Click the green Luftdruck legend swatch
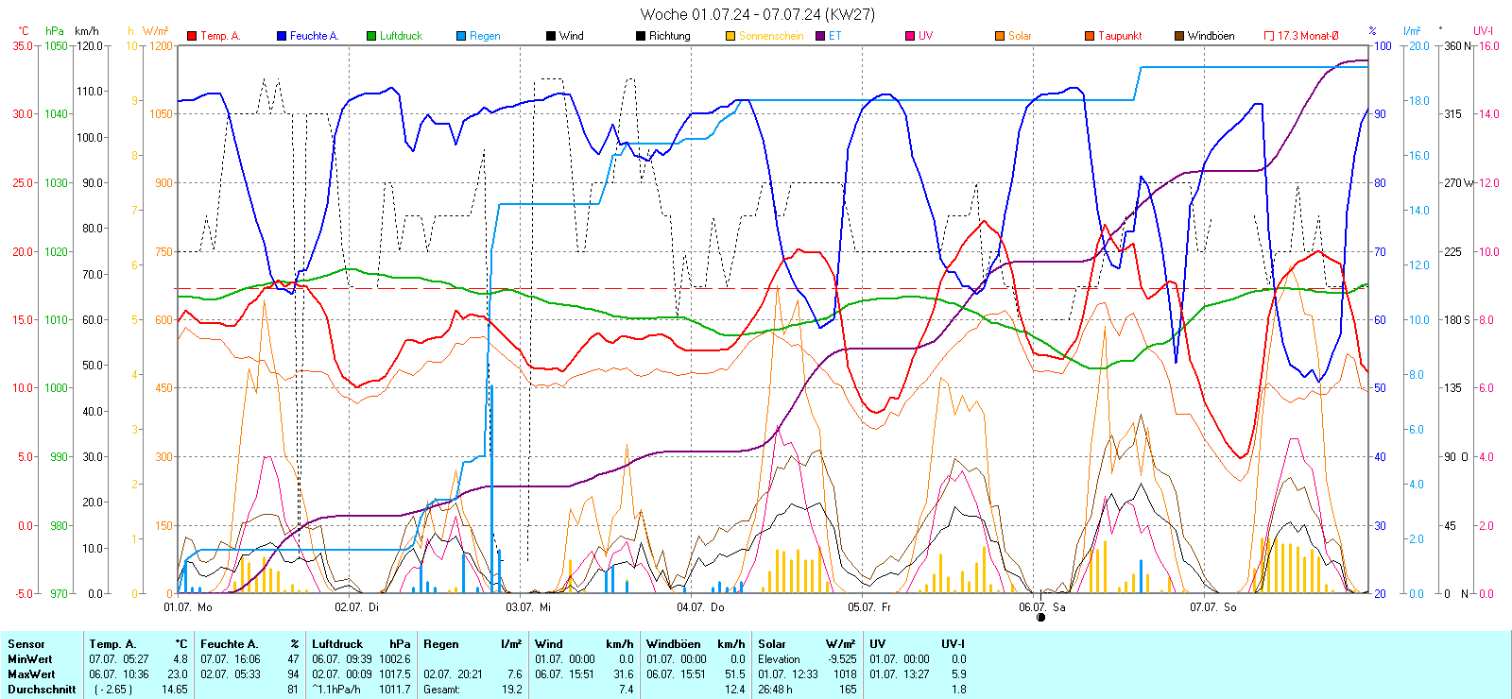Viewport: 1512px width, 699px height. 371,36
